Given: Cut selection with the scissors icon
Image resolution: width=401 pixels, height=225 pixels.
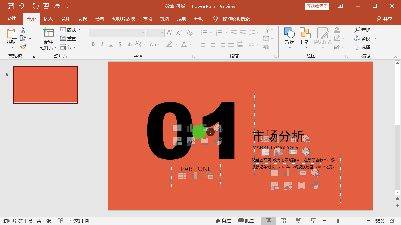Looking at the screenshot, I should point(23,30).
